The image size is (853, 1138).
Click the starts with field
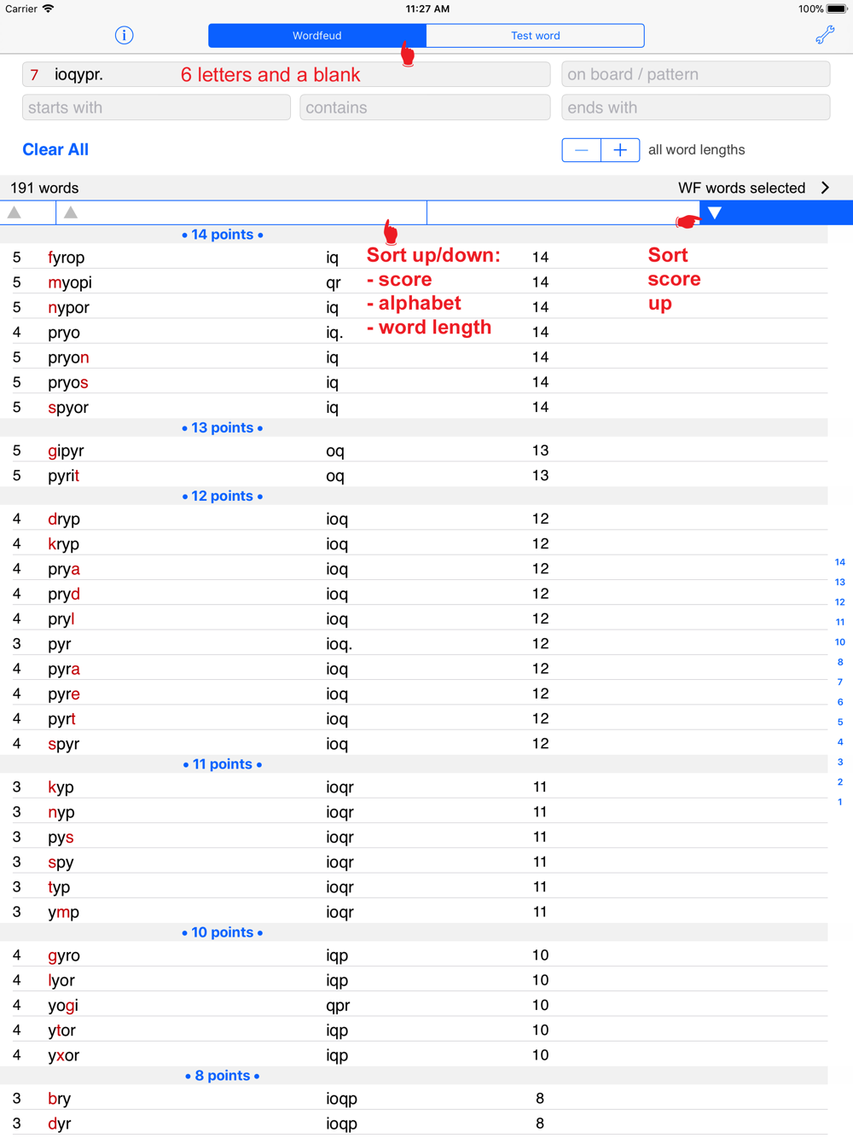[x=156, y=107]
